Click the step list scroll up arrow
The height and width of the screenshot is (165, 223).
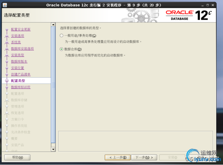[x=53, y=25]
